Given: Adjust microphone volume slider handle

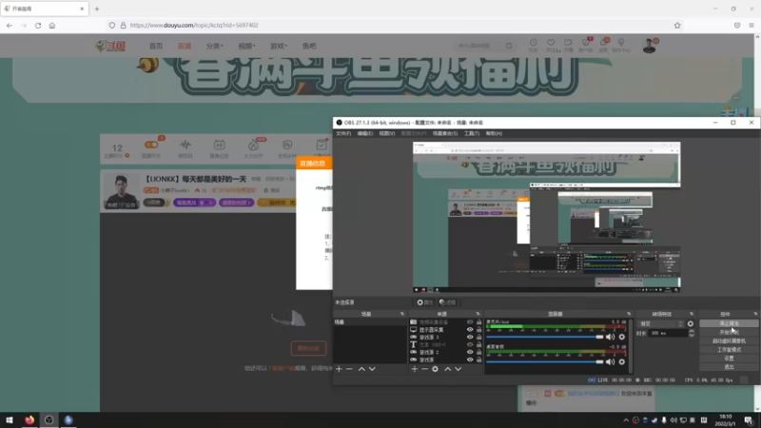Looking at the screenshot, I should [600, 337].
